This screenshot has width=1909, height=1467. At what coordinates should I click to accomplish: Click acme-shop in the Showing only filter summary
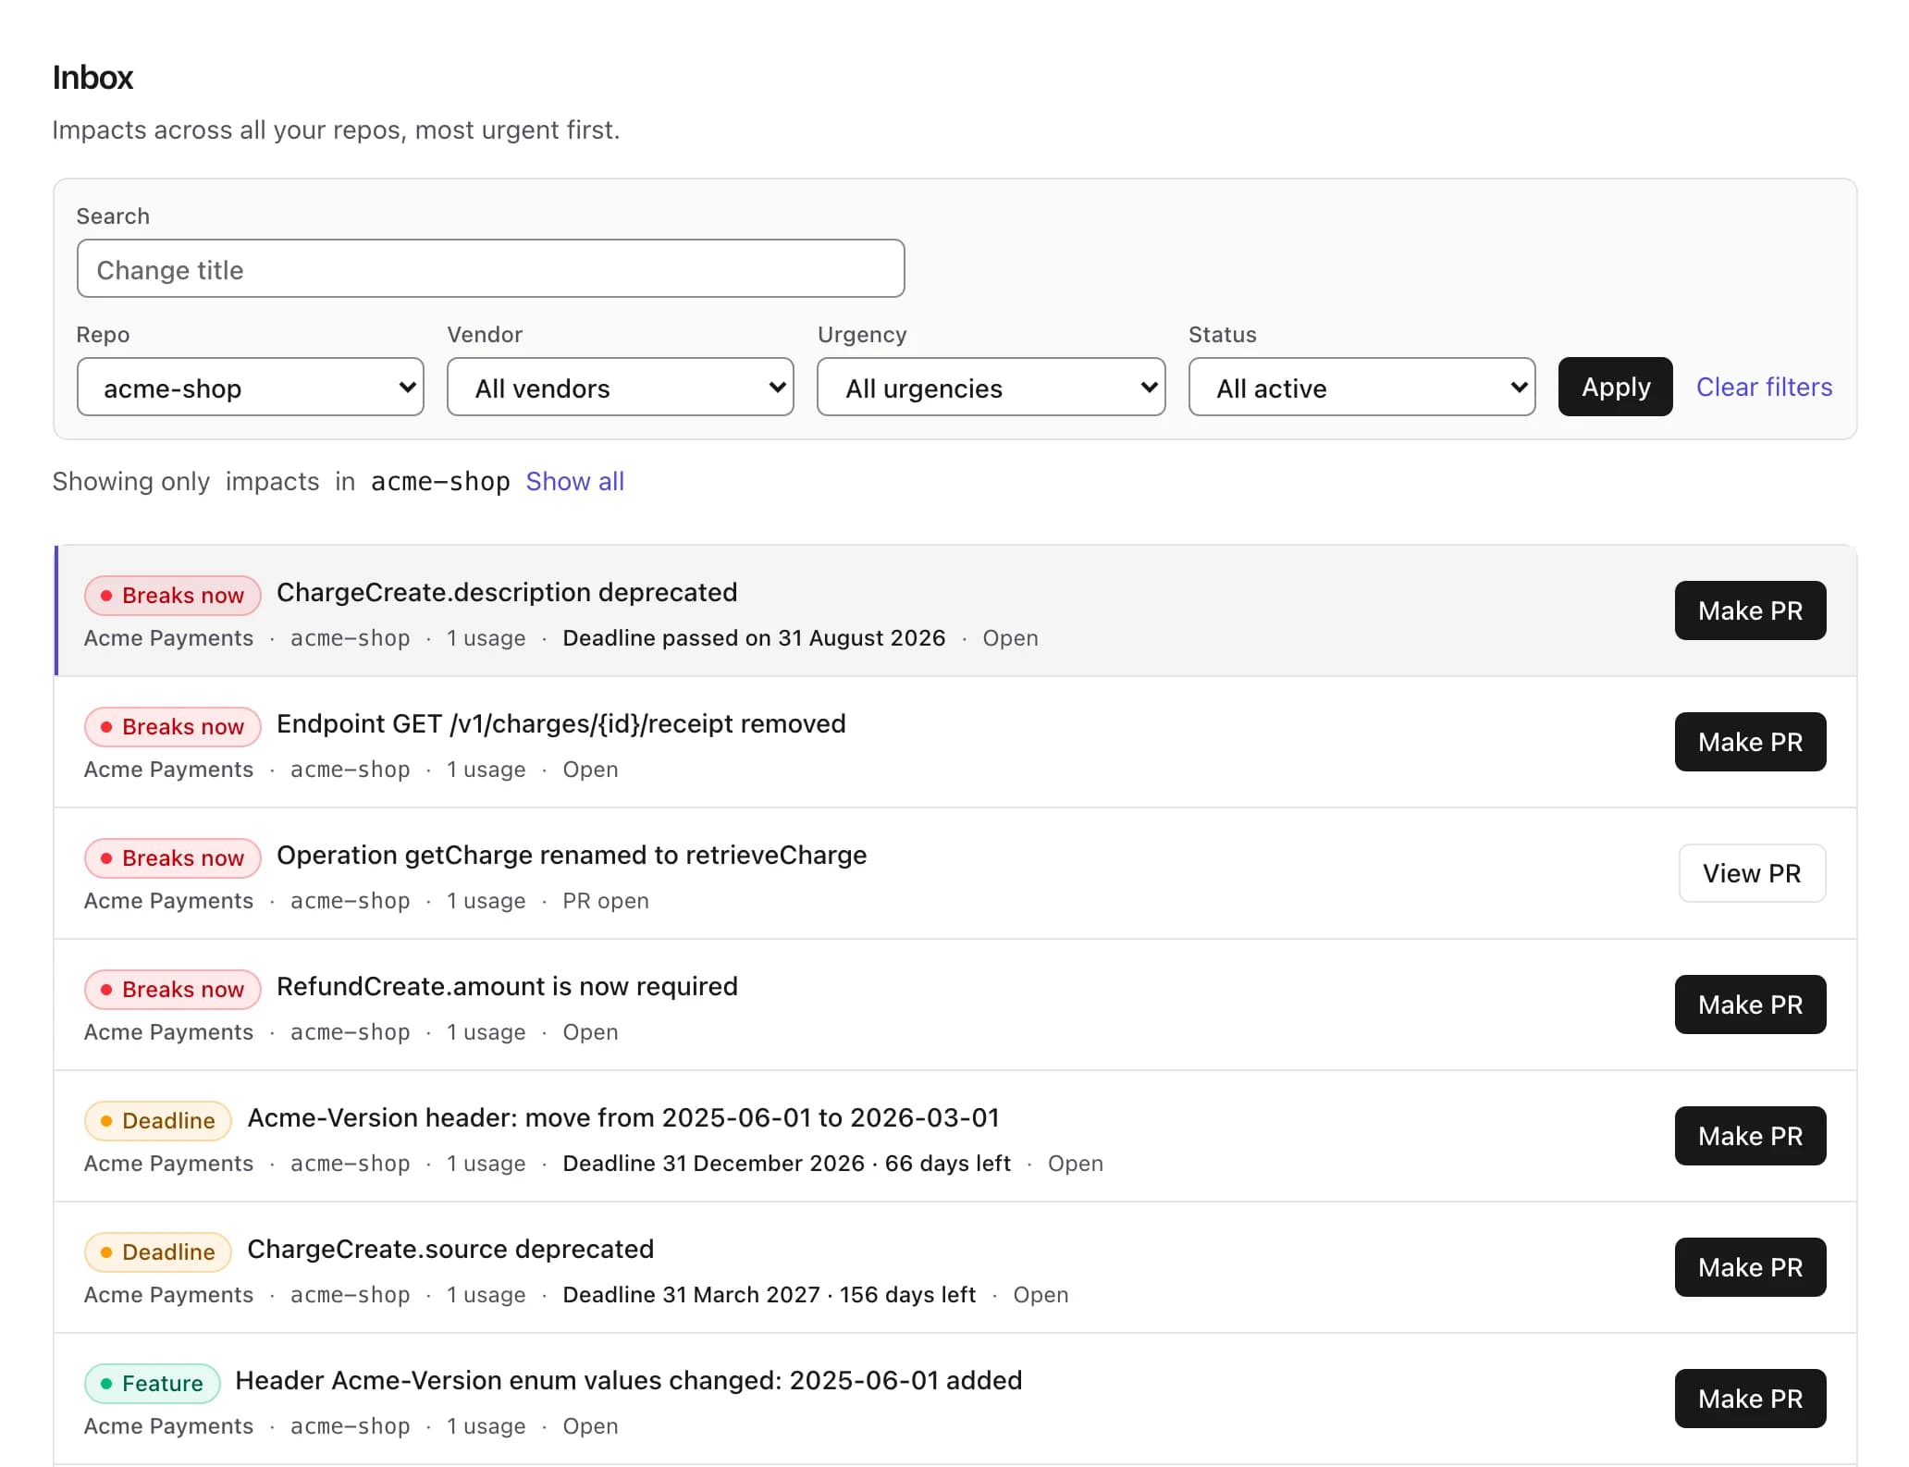click(440, 482)
